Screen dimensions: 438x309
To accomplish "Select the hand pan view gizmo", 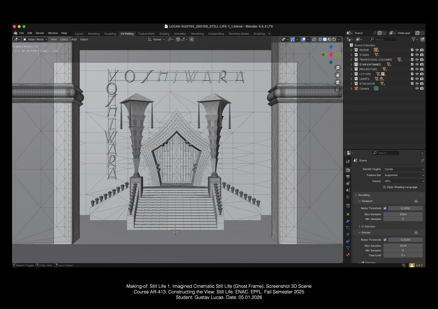I will coord(338,75).
